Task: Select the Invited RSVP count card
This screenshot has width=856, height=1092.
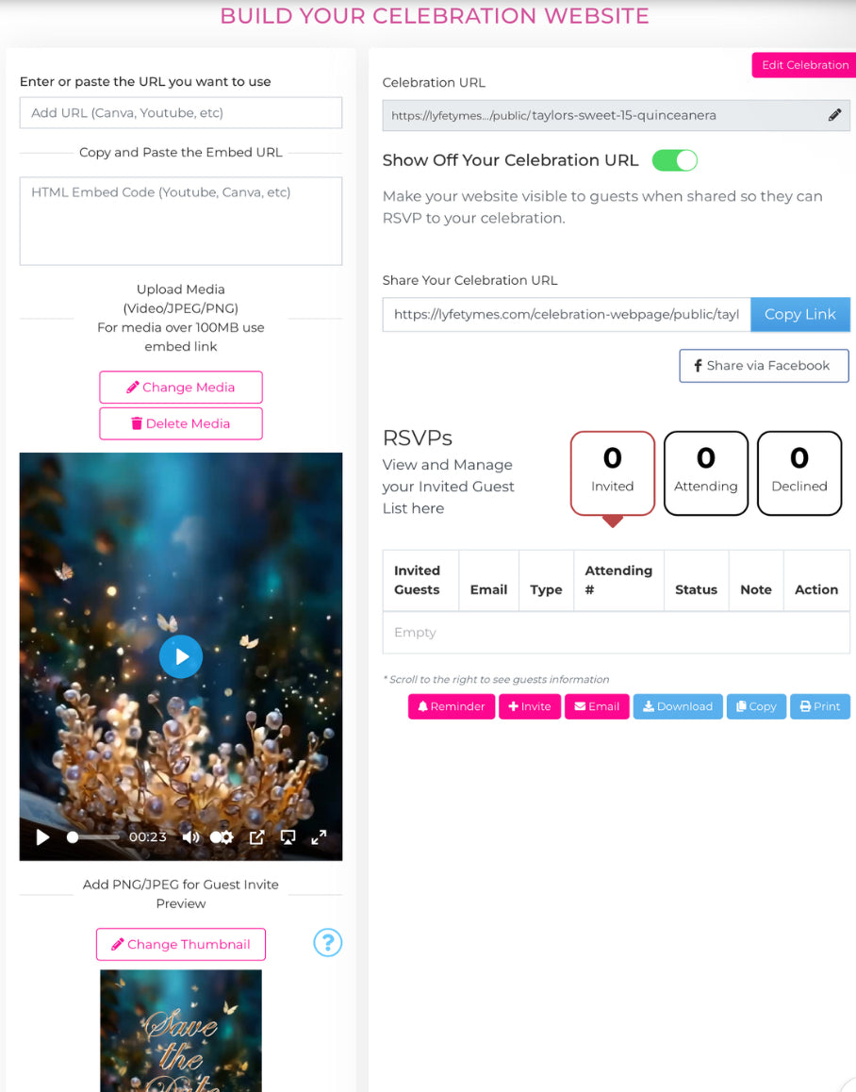Action: coord(612,473)
